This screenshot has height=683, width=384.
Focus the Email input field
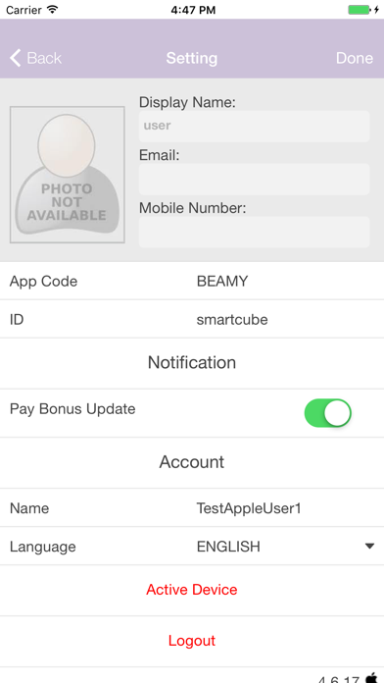pyautogui.click(x=255, y=179)
